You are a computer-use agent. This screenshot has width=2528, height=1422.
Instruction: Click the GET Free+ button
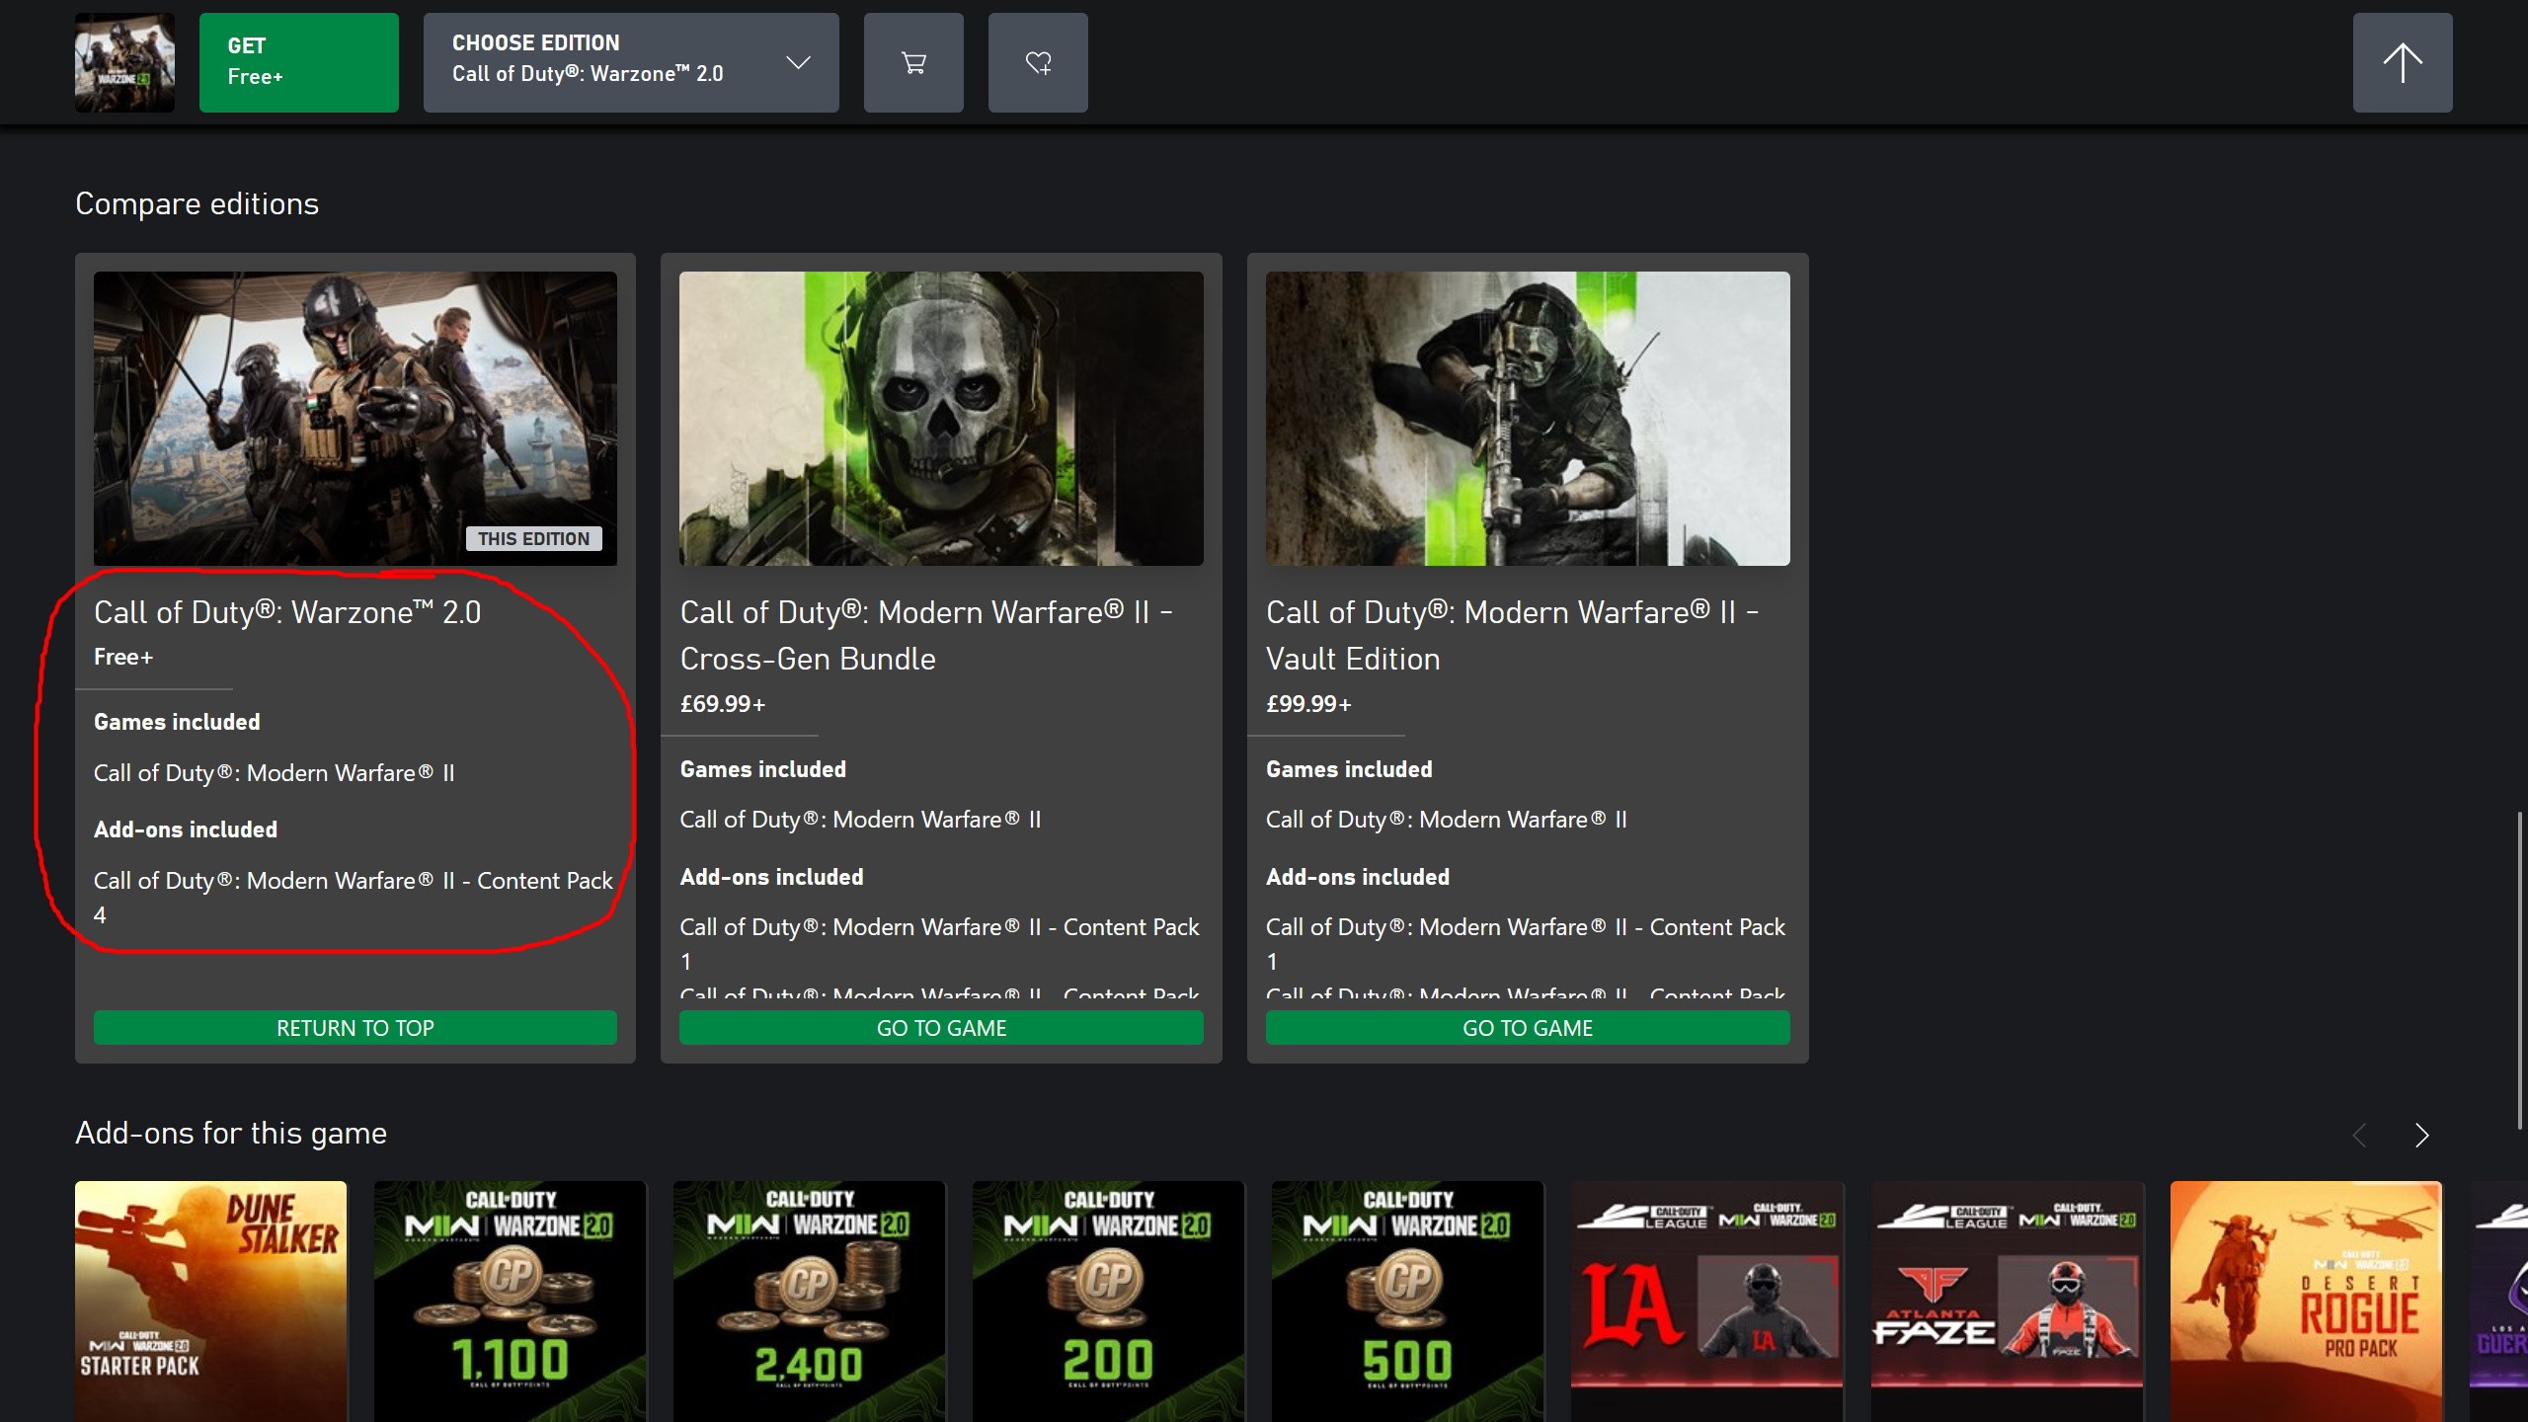[299, 62]
